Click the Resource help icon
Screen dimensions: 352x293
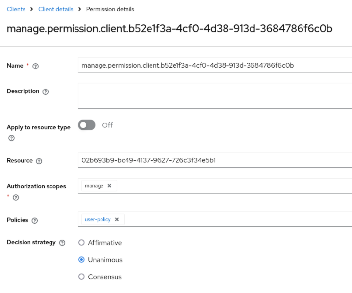(x=39, y=161)
